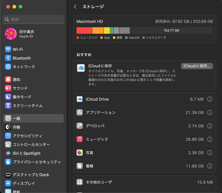Image resolution: width=222 pixels, height=193 pixels.
Task: Click the 21.39 GB value
Action: coord(195,113)
